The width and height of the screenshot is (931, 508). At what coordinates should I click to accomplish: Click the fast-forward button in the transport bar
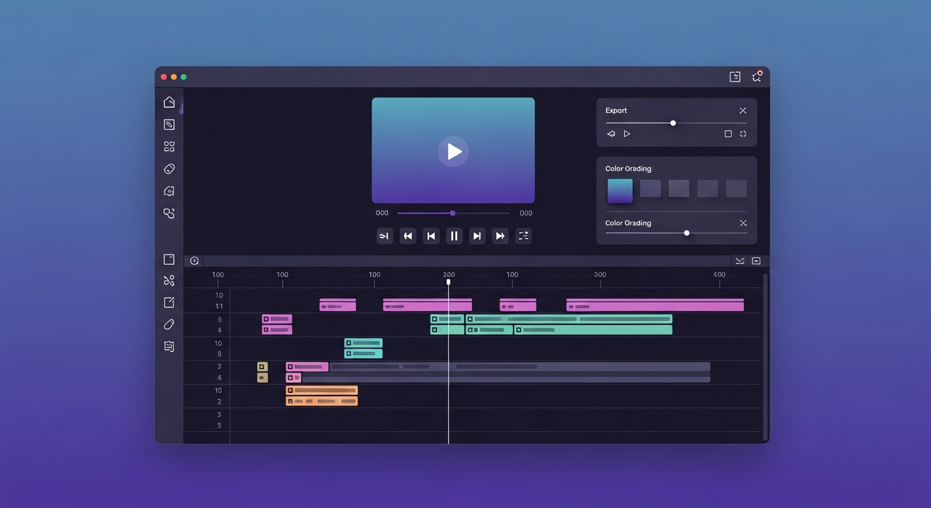pos(500,236)
